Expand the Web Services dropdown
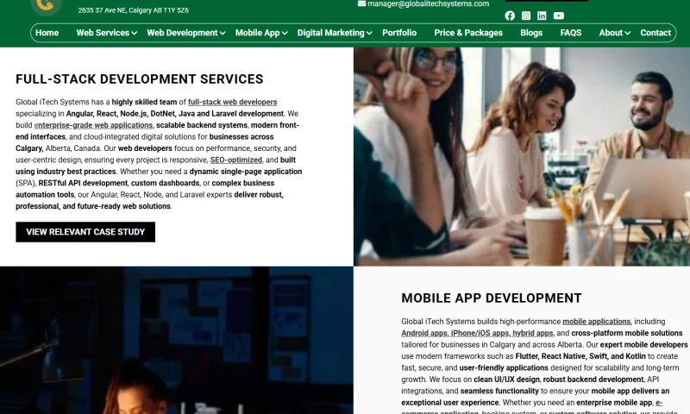Screen dimensions: 690x414 pyautogui.click(x=106, y=33)
